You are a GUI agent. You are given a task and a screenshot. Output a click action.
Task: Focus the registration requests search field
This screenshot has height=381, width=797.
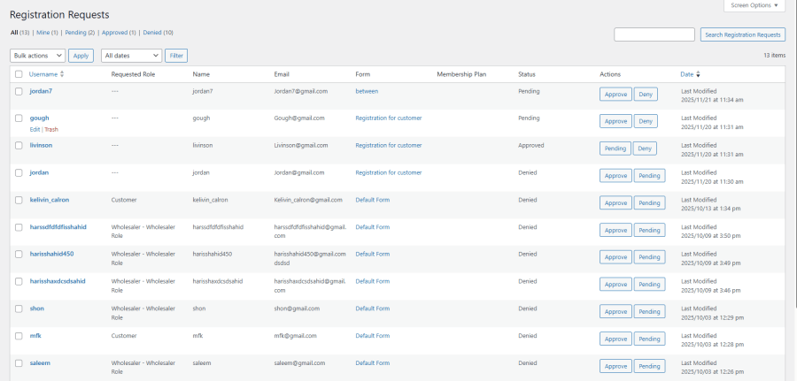[x=654, y=34]
